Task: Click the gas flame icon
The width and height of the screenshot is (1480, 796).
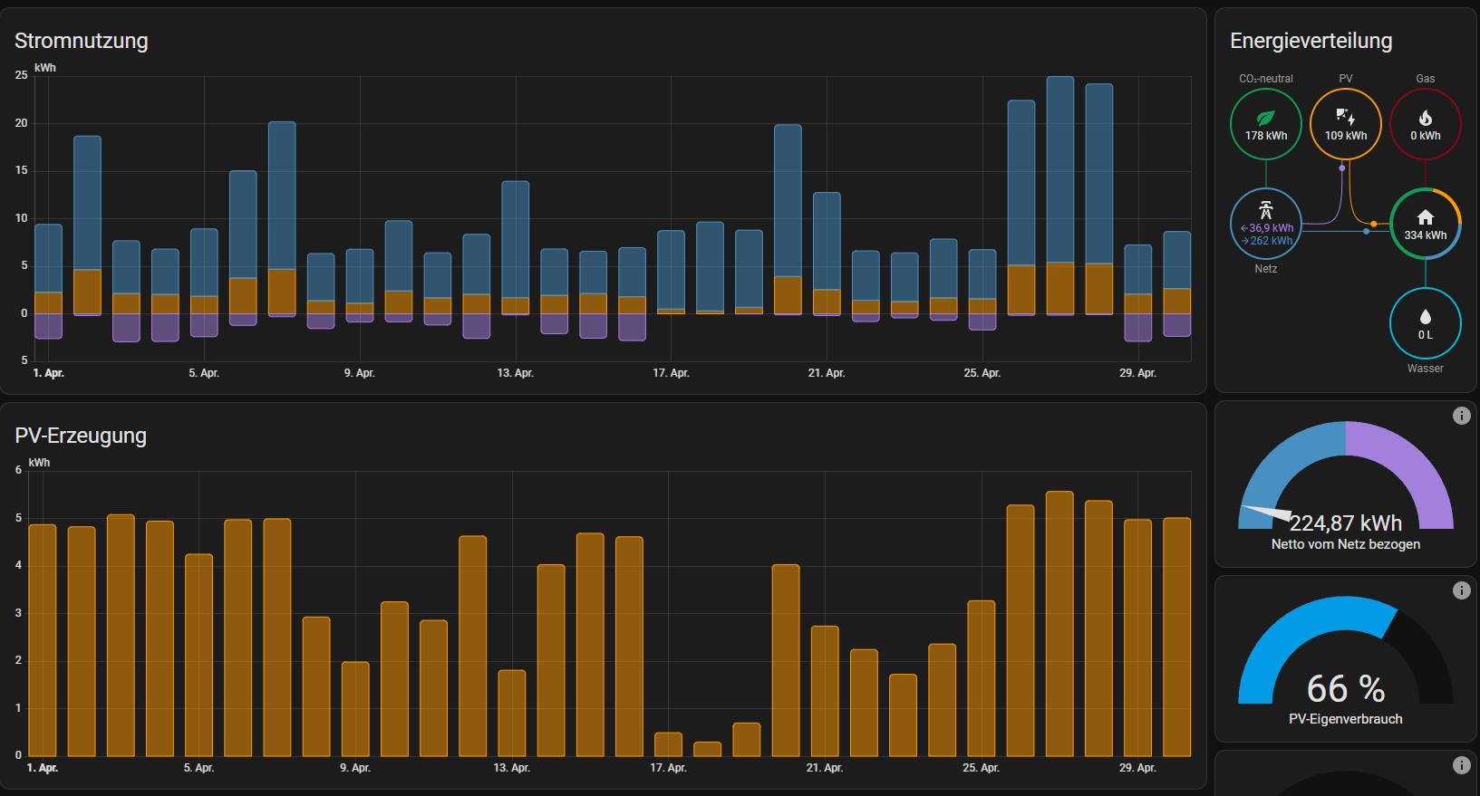Action: [x=1426, y=118]
